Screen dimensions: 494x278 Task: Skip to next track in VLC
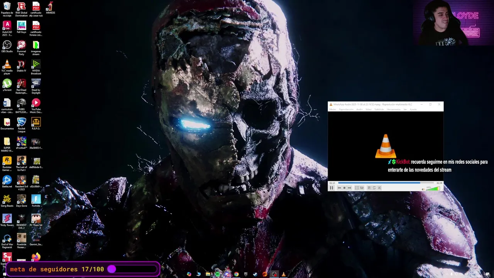[x=349, y=188]
